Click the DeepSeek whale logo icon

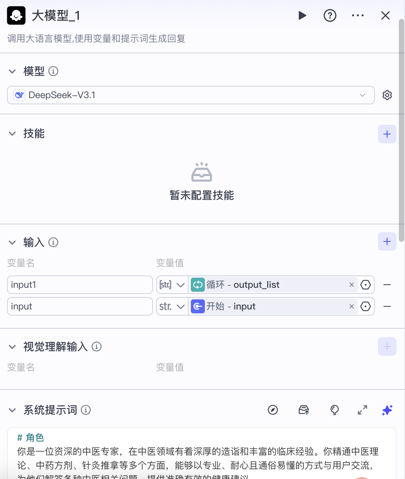click(19, 95)
